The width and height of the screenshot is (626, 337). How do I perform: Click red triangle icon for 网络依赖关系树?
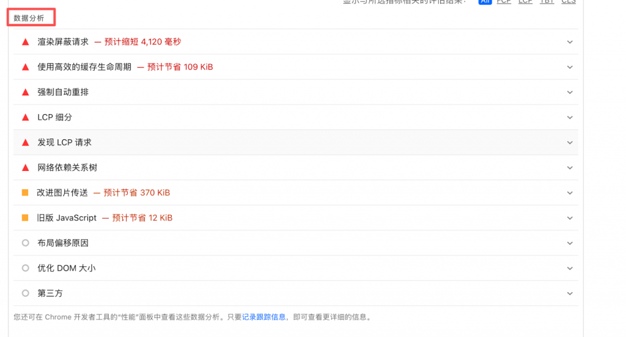[x=25, y=167]
